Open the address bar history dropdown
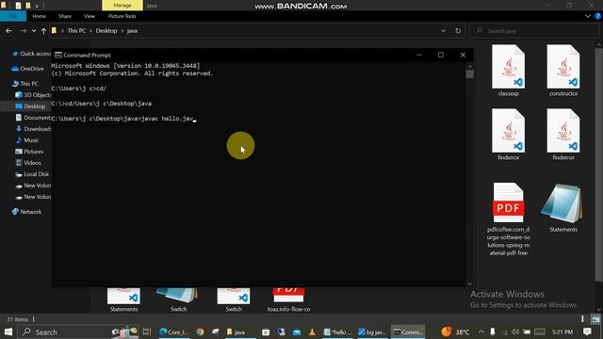The image size is (603, 339). [444, 31]
